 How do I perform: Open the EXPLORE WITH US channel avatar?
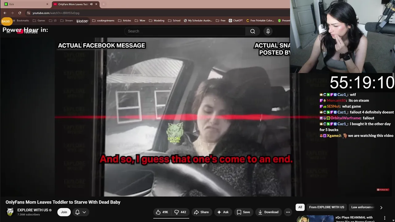click(x=10, y=212)
